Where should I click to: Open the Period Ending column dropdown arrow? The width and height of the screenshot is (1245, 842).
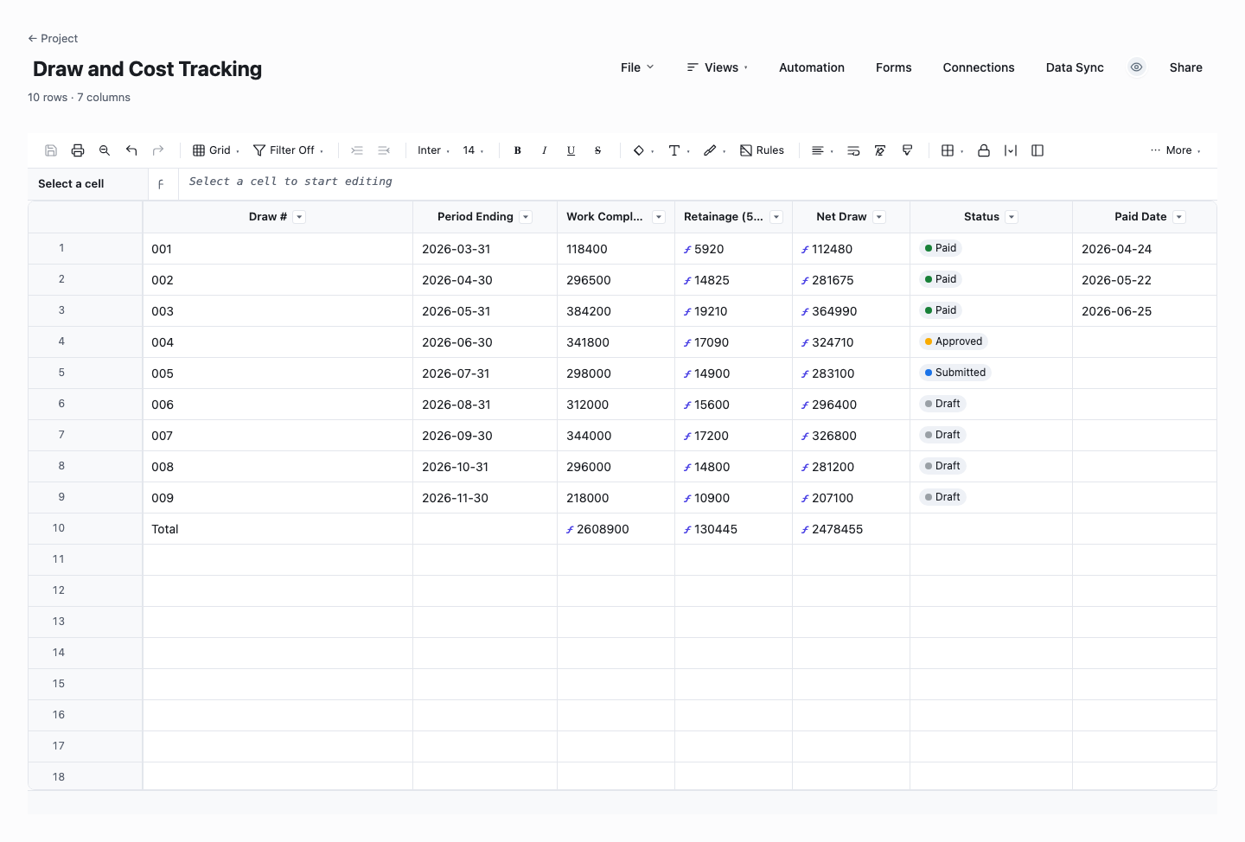point(526,217)
